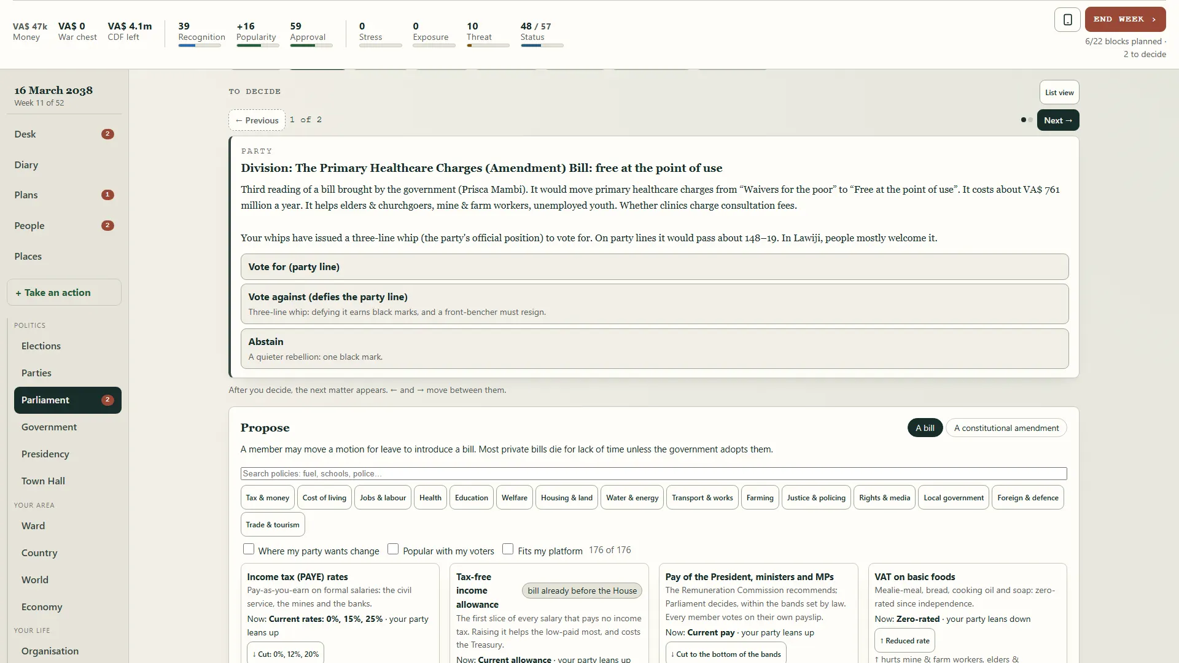Click the Previous matter button

click(257, 120)
